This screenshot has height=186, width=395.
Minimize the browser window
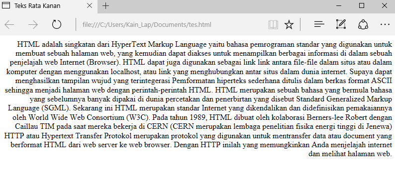(339, 5)
